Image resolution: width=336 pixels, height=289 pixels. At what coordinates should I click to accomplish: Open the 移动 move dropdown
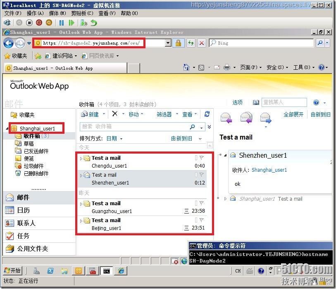coord(136,114)
